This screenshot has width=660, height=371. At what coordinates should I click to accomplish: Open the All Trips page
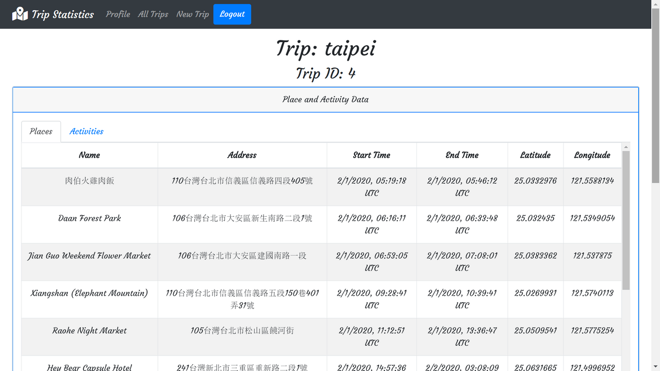[153, 14]
